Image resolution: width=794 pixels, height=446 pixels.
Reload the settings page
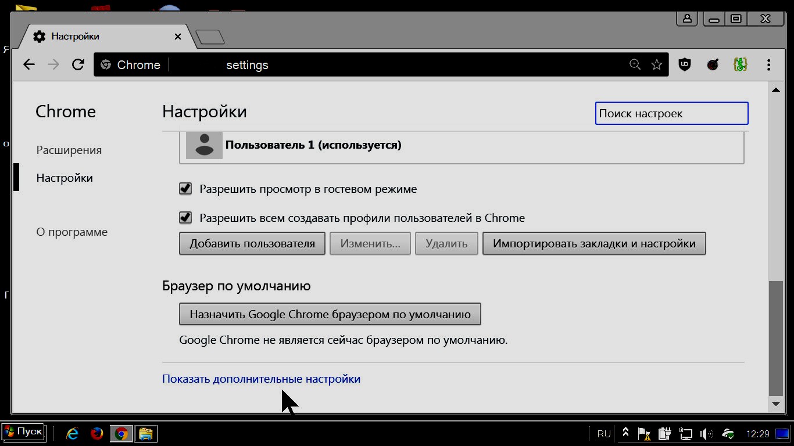(x=78, y=65)
